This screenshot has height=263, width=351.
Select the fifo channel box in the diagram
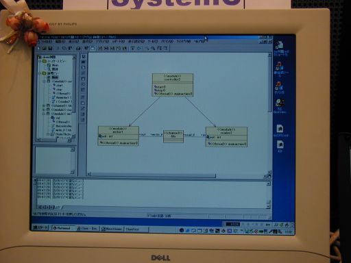(173, 136)
